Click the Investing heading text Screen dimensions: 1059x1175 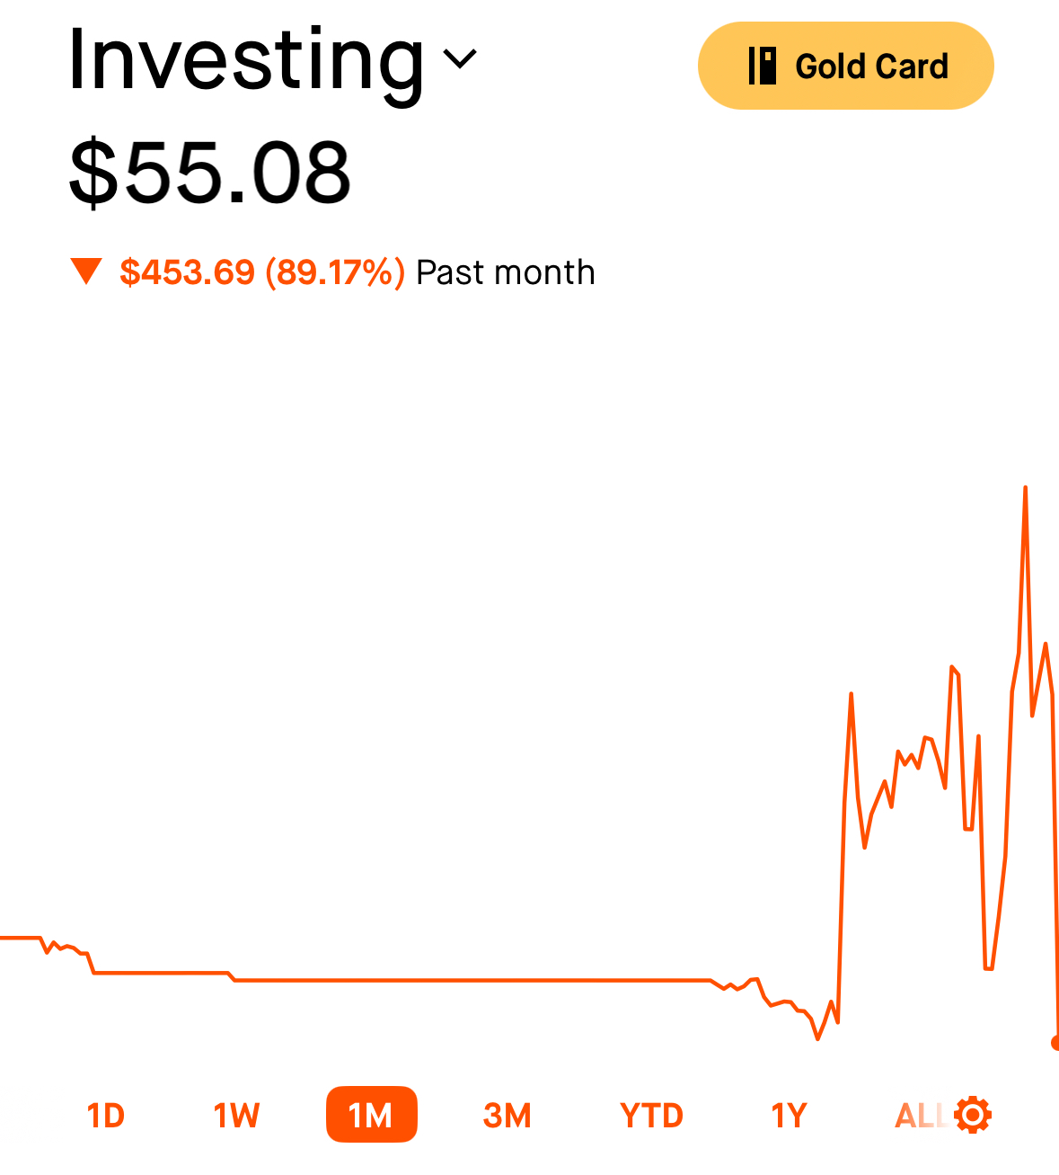coord(246,61)
